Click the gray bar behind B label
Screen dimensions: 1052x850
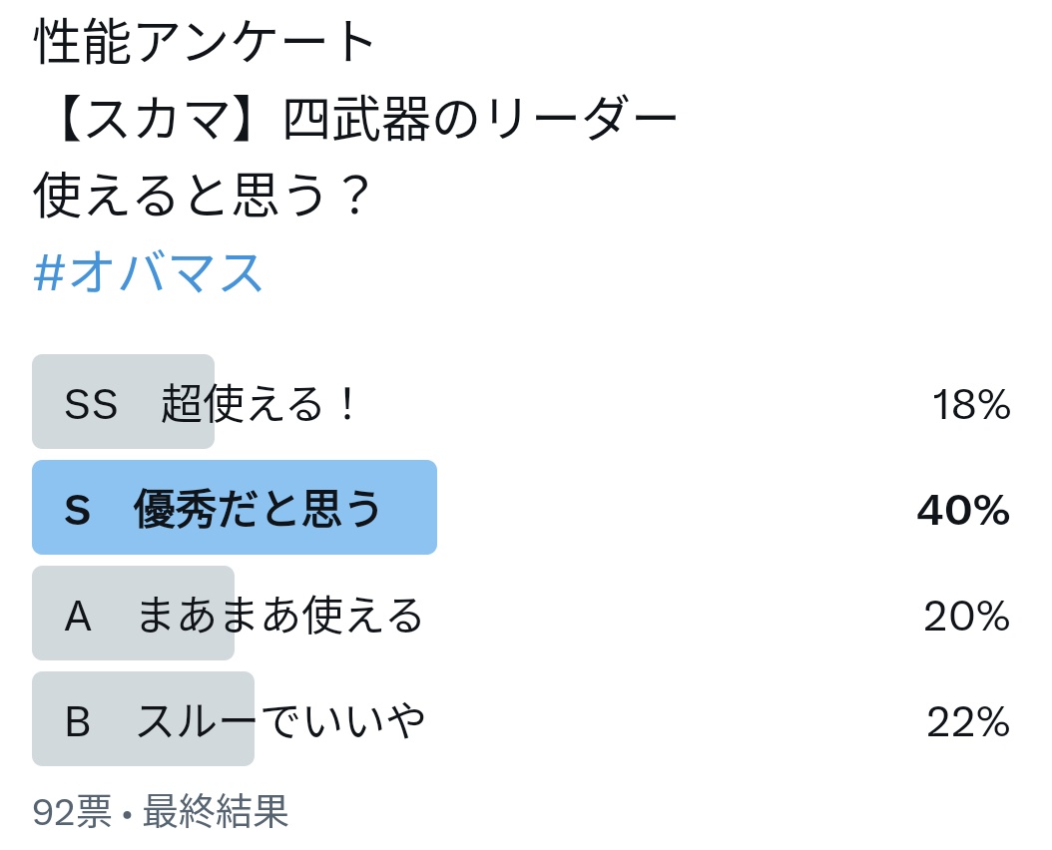[144, 718]
